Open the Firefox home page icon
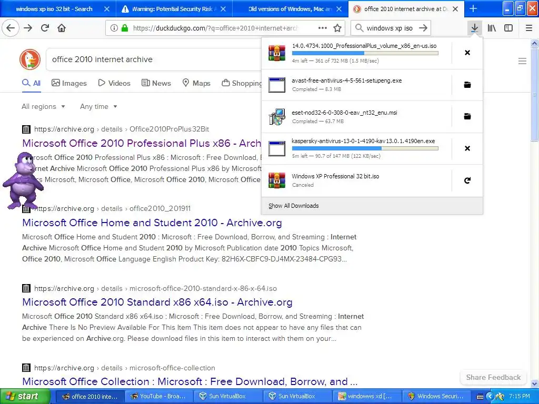Screen dimensions: 539x404 pos(62,28)
